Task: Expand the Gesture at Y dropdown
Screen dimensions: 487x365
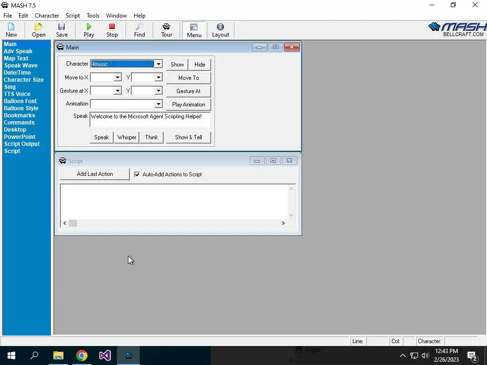Action: point(158,91)
